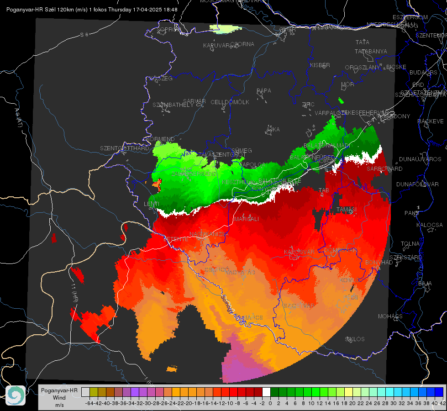
Task: Click the MARCALI city label
Action: click(x=247, y=219)
